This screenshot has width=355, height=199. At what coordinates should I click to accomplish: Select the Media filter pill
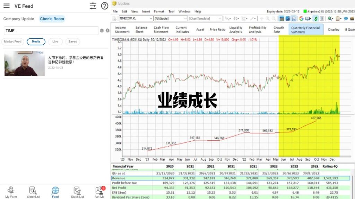pos(36,41)
